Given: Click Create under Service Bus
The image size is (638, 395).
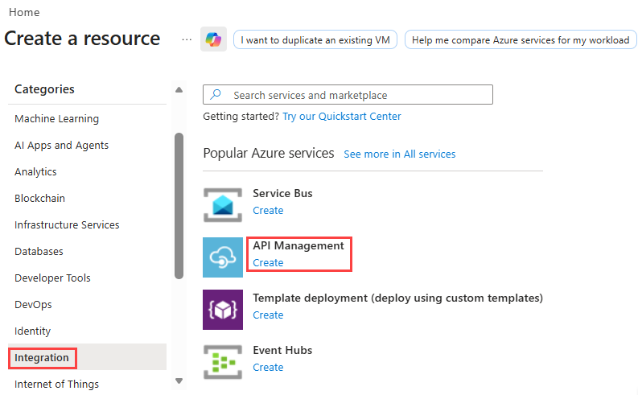Looking at the screenshot, I should [268, 210].
